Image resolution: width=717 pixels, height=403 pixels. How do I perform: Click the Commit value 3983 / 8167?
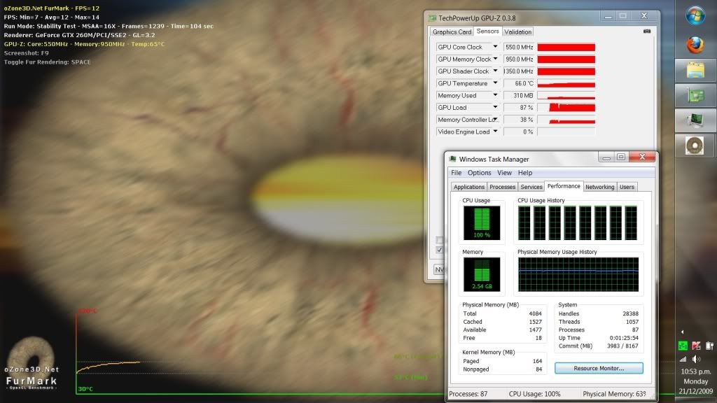tap(622, 346)
